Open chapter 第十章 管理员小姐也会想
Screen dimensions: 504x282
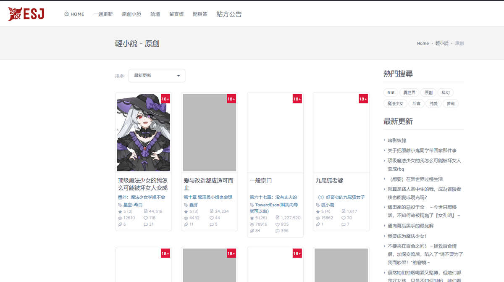[x=208, y=197]
